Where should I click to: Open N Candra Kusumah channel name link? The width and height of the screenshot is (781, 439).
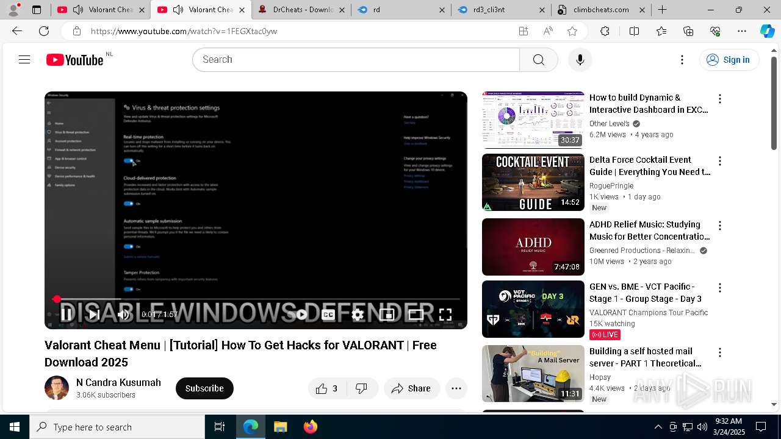[x=118, y=382]
